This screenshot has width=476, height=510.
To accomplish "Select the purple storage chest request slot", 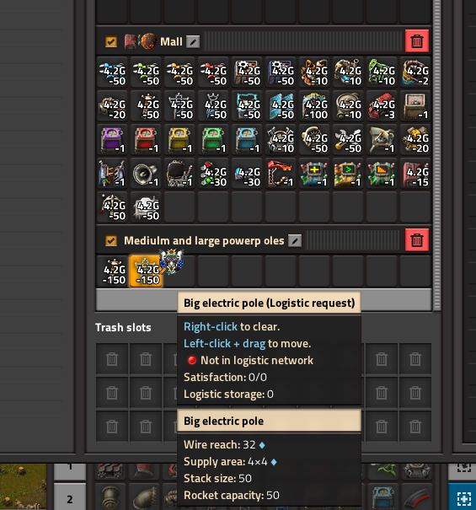I will (113, 140).
